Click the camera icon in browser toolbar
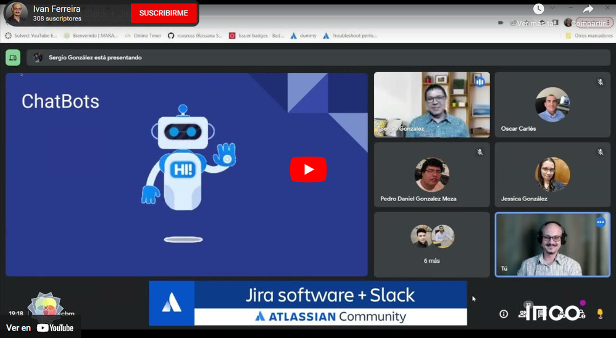This screenshot has width=616, height=338. (501, 23)
